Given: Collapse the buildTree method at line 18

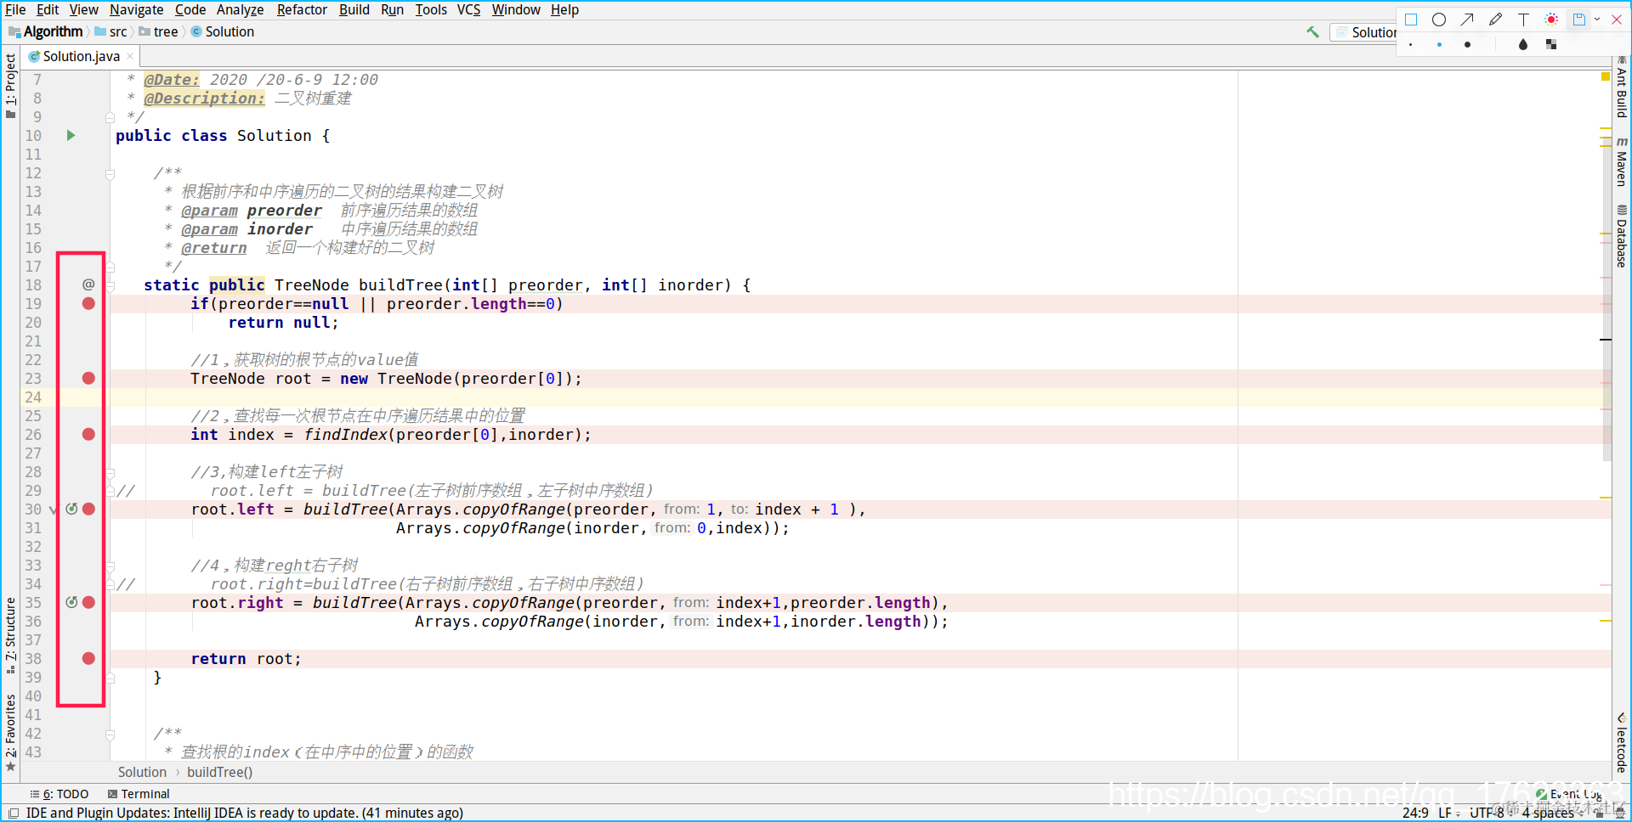Looking at the screenshot, I should tap(110, 286).
